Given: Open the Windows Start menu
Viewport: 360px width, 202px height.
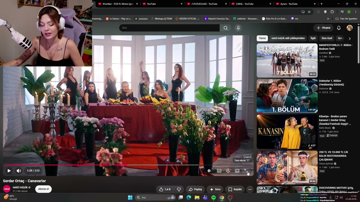Looking at the screenshot, I should tap(130, 198).
